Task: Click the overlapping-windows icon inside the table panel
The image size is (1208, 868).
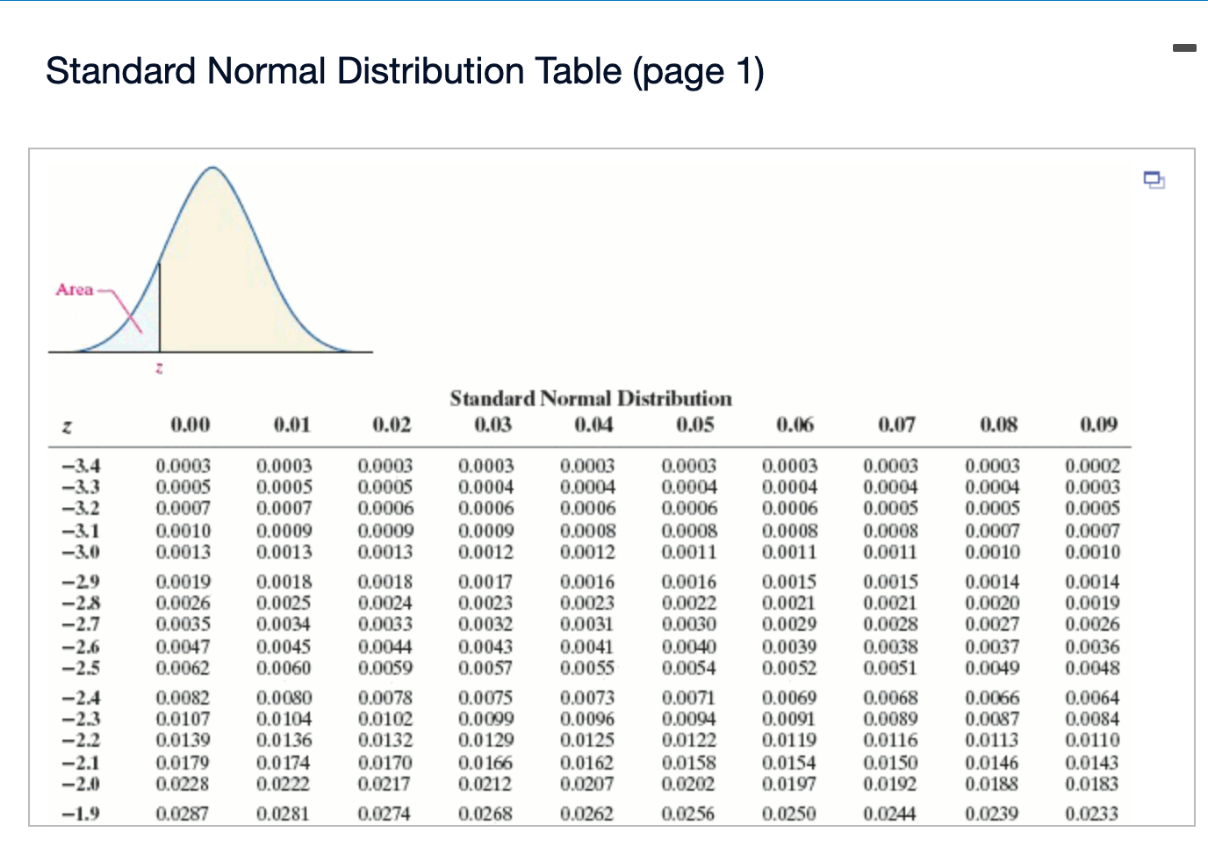Action: (x=1154, y=180)
